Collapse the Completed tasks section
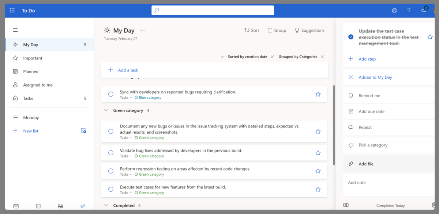Image resolution: width=439 pixels, height=214 pixels. tap(106, 206)
